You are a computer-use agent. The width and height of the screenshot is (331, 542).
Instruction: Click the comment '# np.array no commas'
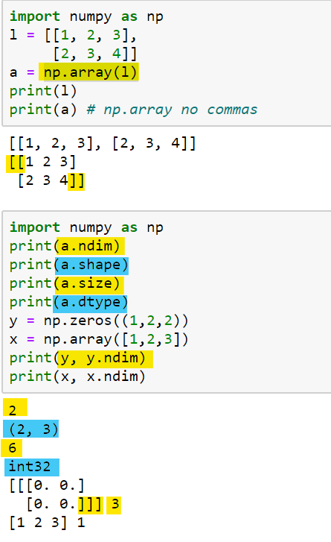pyautogui.click(x=172, y=110)
